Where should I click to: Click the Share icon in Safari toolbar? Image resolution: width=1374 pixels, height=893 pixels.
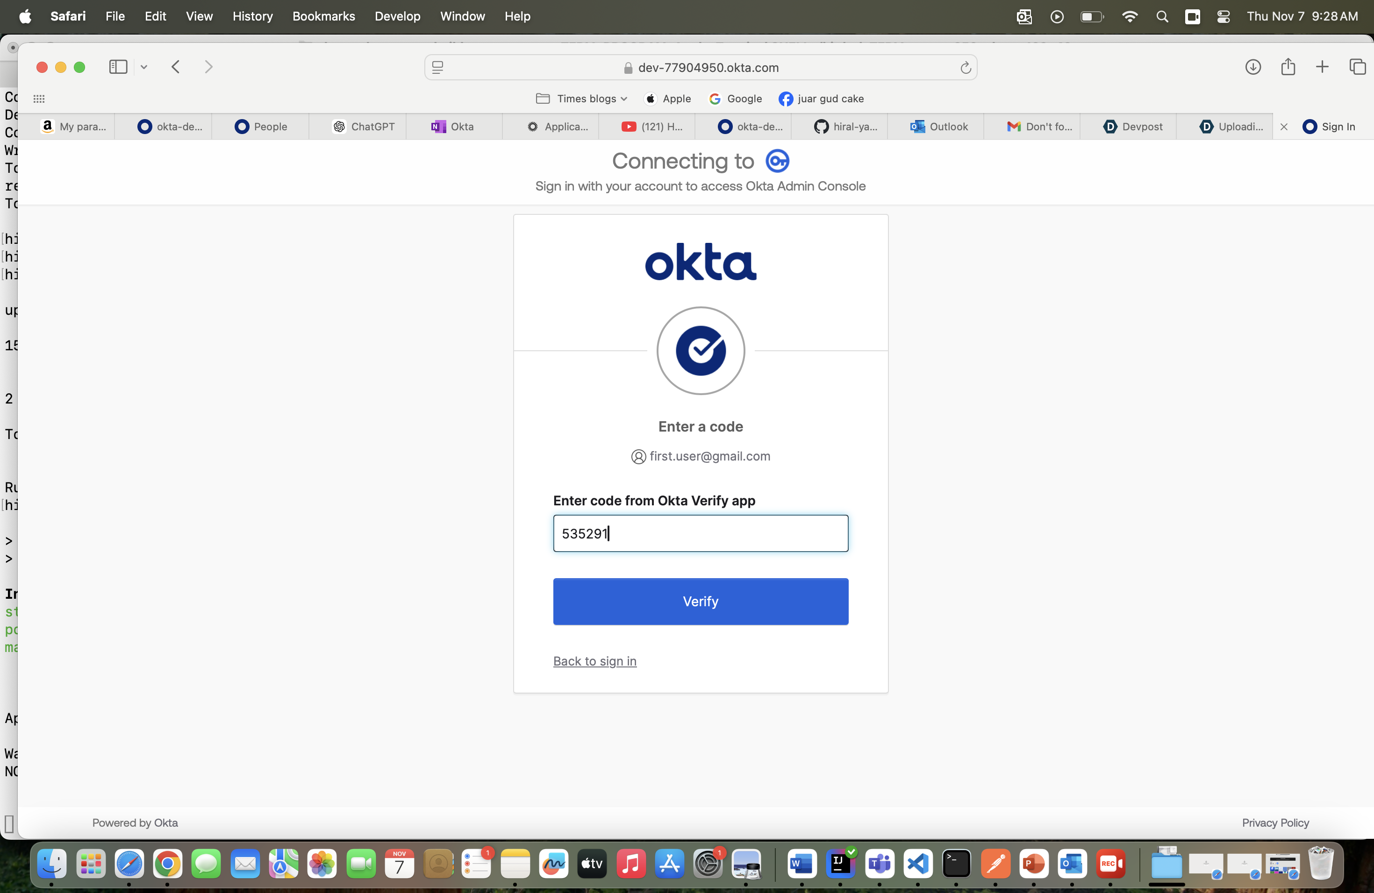[x=1288, y=67]
